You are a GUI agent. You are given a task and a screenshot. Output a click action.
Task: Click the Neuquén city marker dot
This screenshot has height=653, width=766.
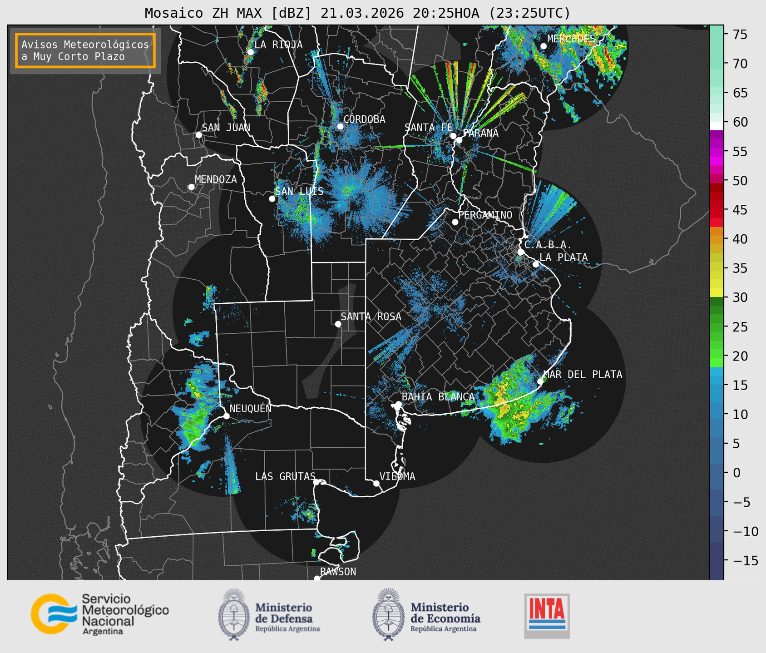(226, 416)
